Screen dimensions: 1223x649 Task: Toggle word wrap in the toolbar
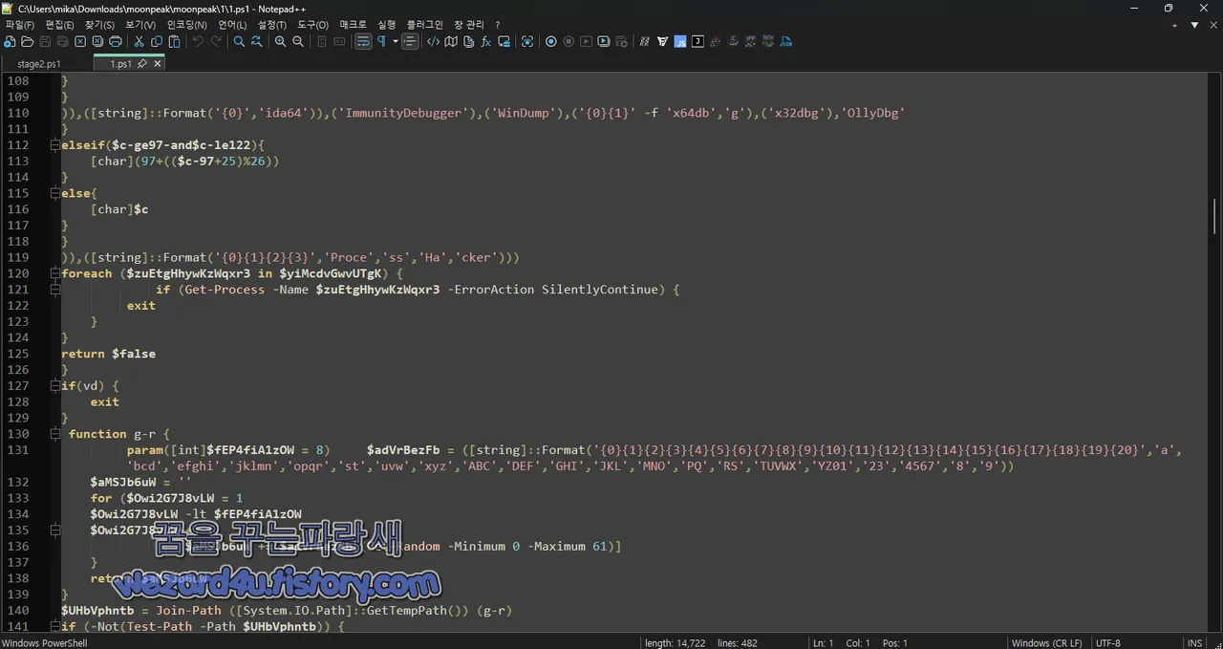(x=363, y=41)
